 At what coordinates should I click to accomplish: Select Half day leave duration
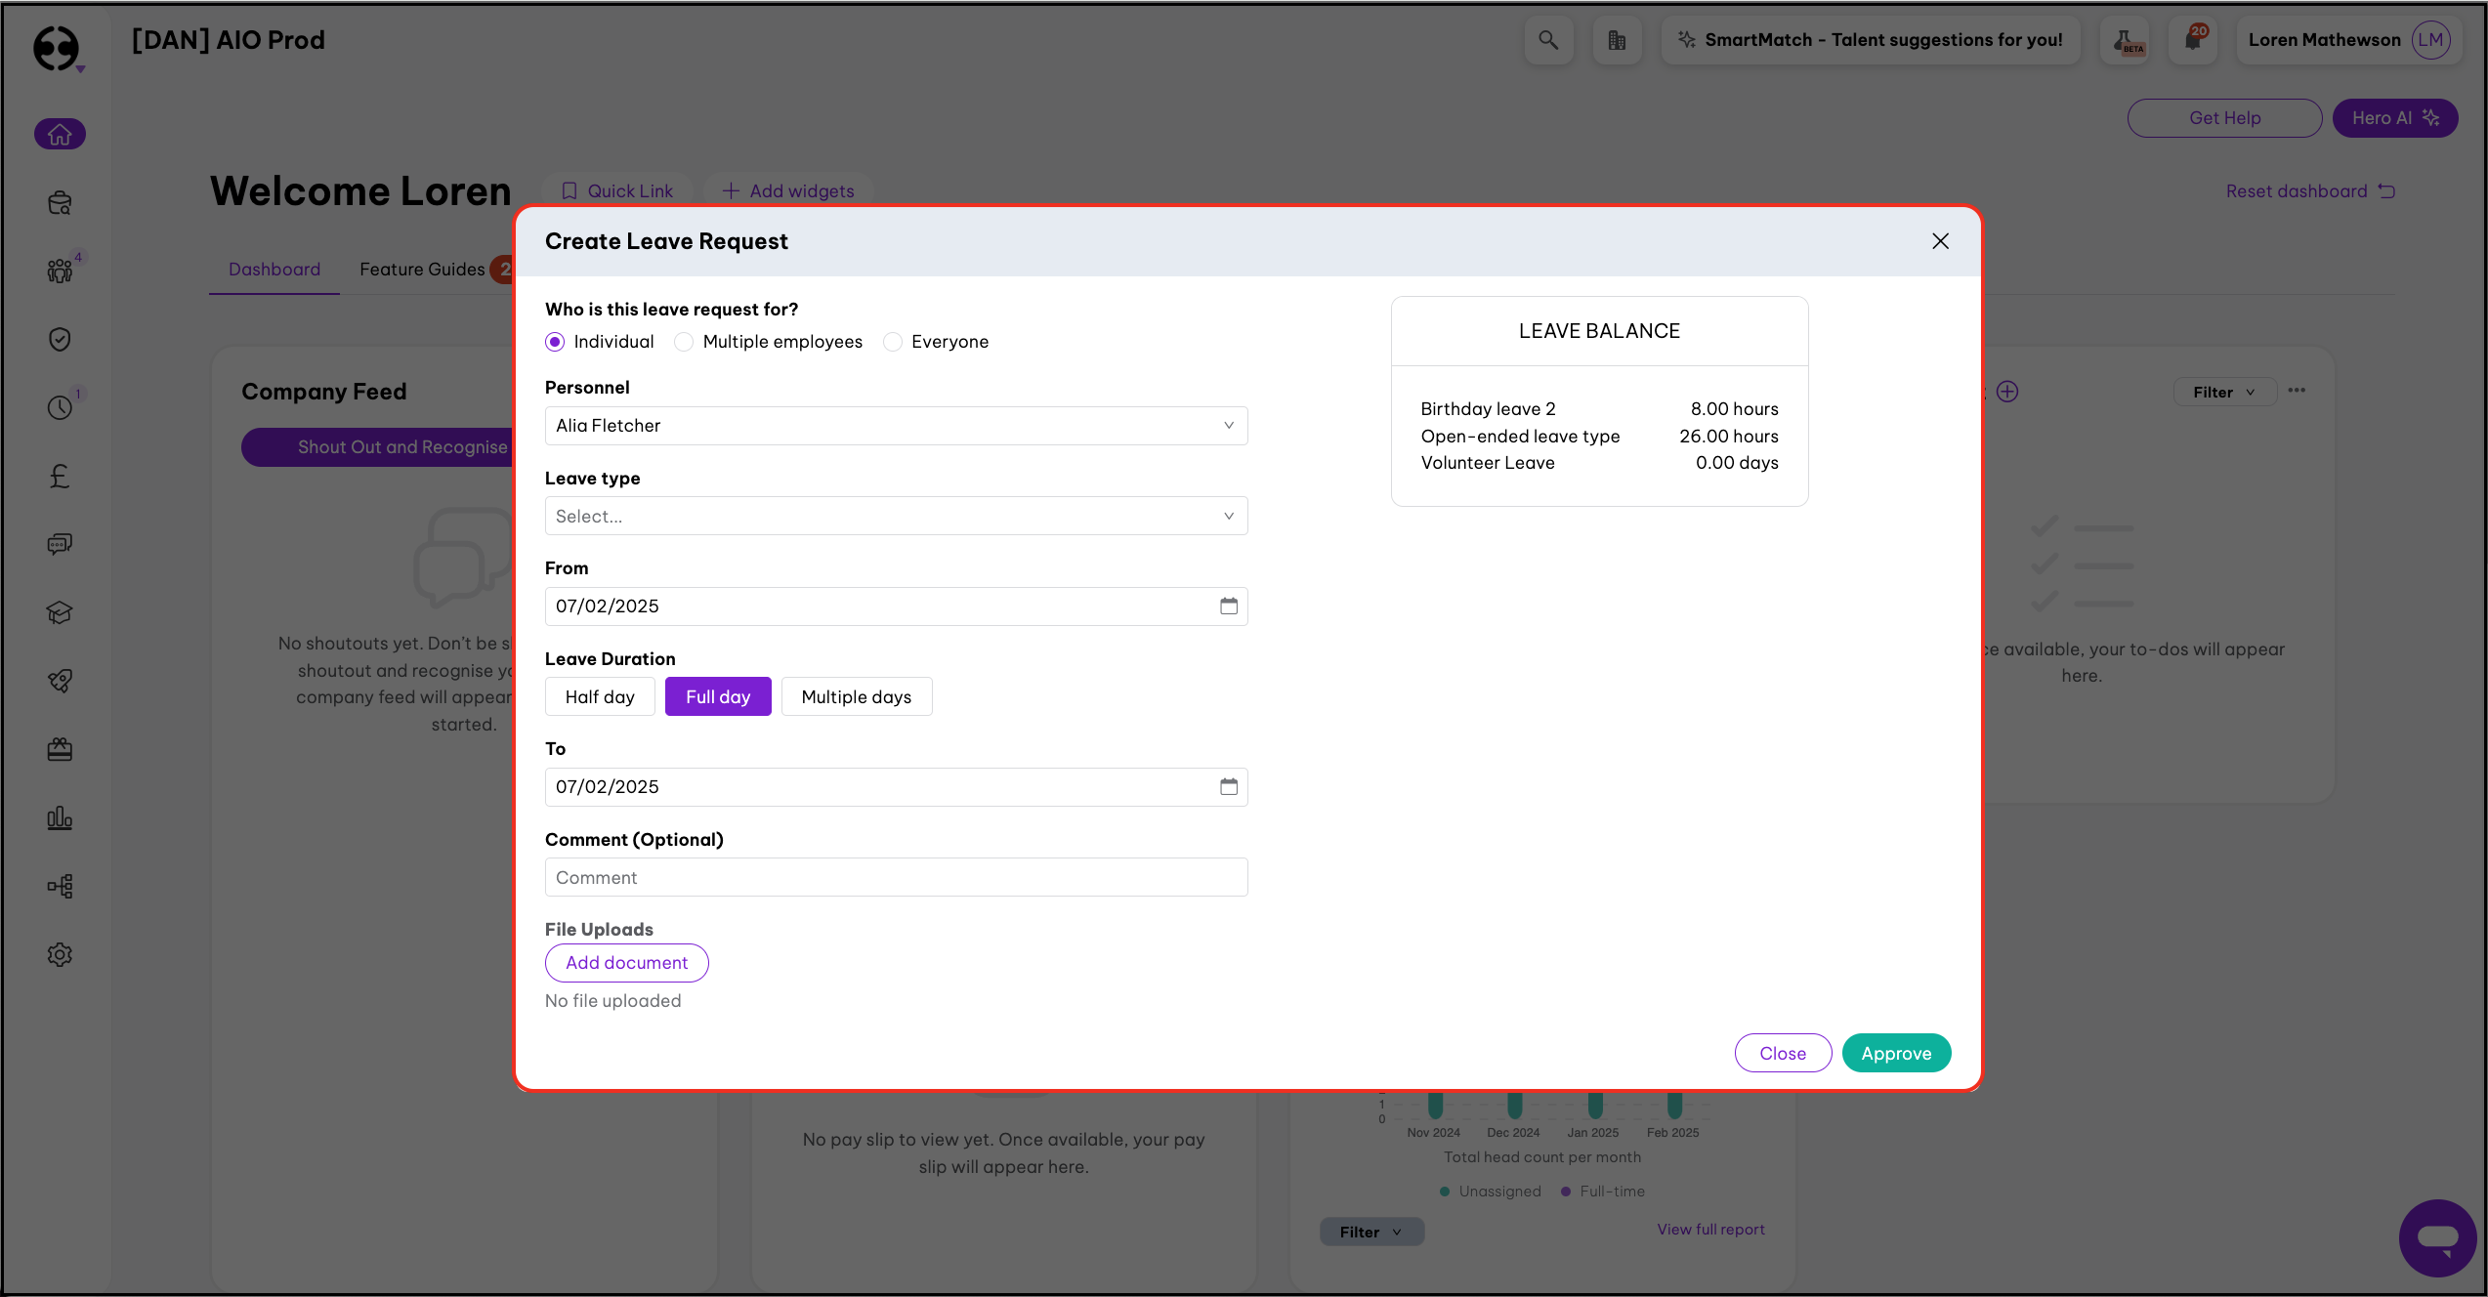pos(600,696)
